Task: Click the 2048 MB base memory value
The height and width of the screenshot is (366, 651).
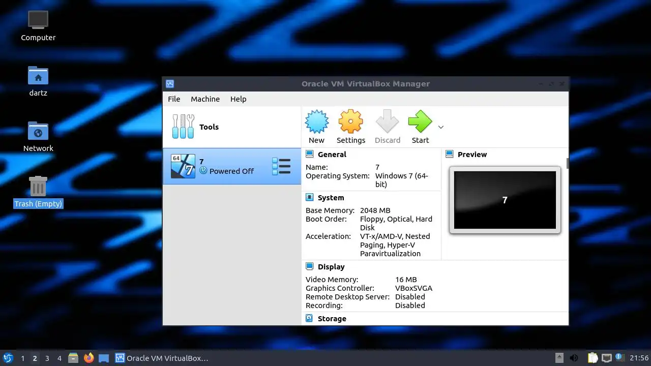Action: click(x=375, y=210)
